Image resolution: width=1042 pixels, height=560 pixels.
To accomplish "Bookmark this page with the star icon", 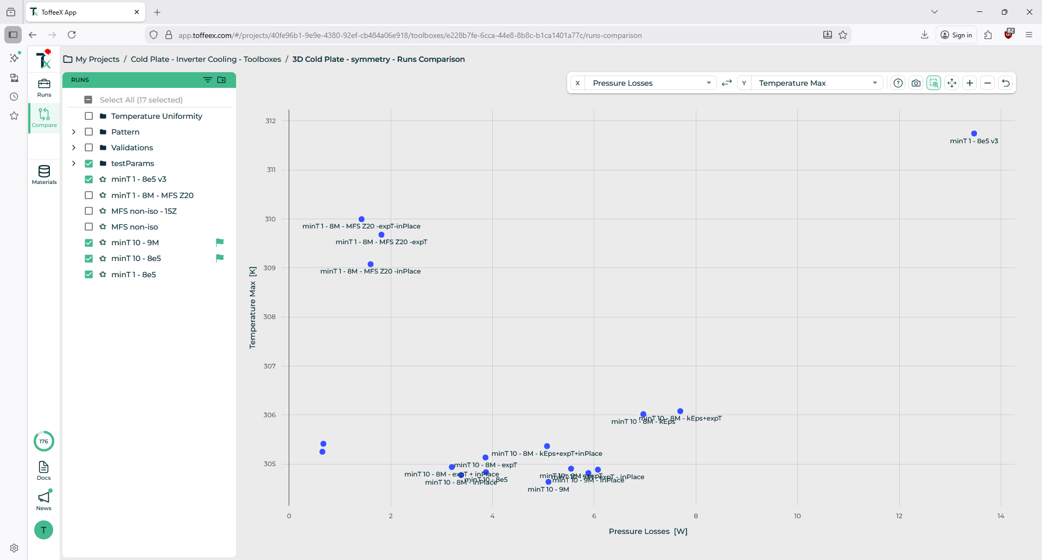I will tap(843, 35).
